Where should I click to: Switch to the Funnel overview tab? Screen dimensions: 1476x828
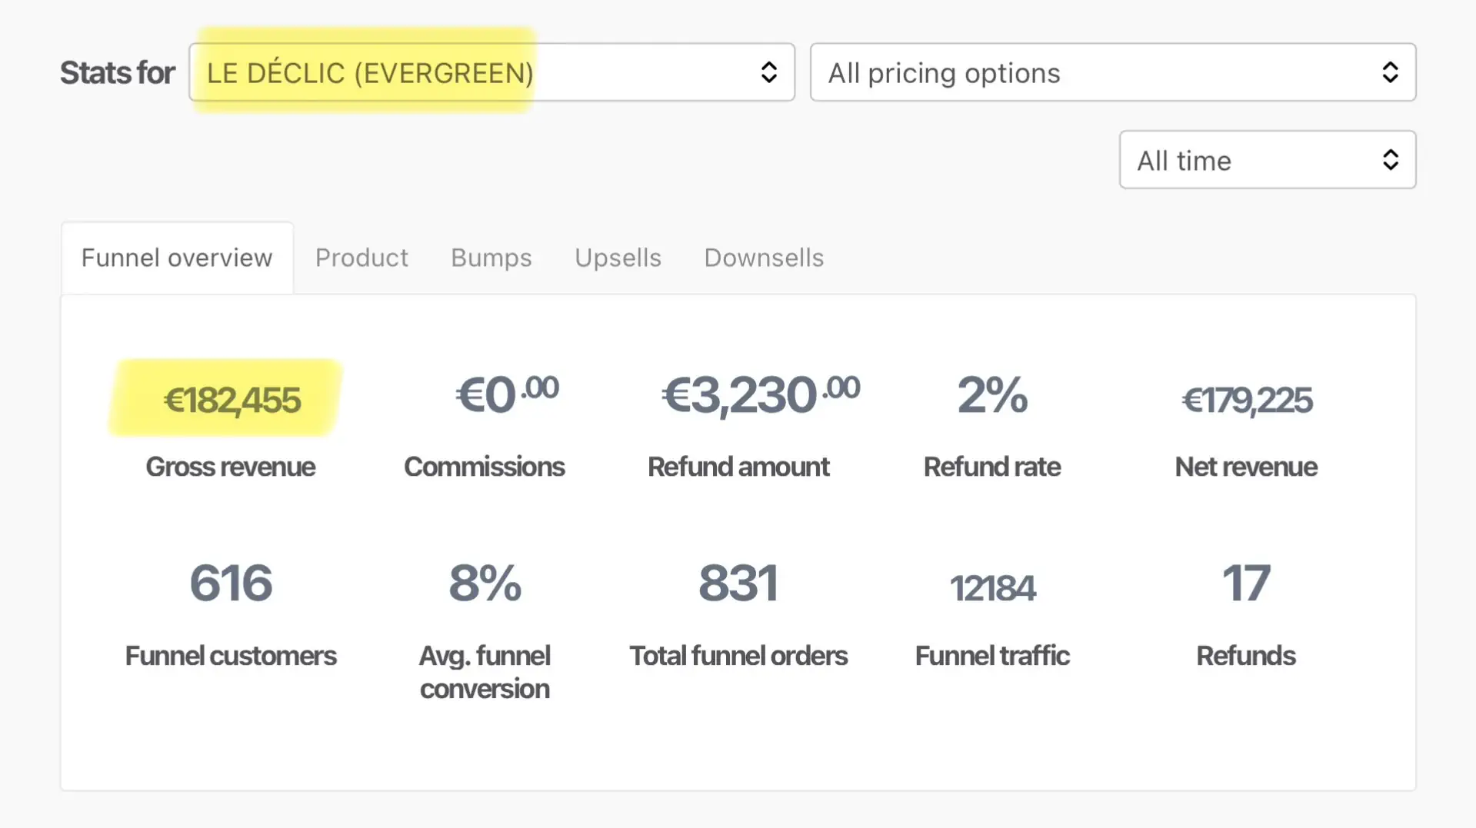click(177, 258)
